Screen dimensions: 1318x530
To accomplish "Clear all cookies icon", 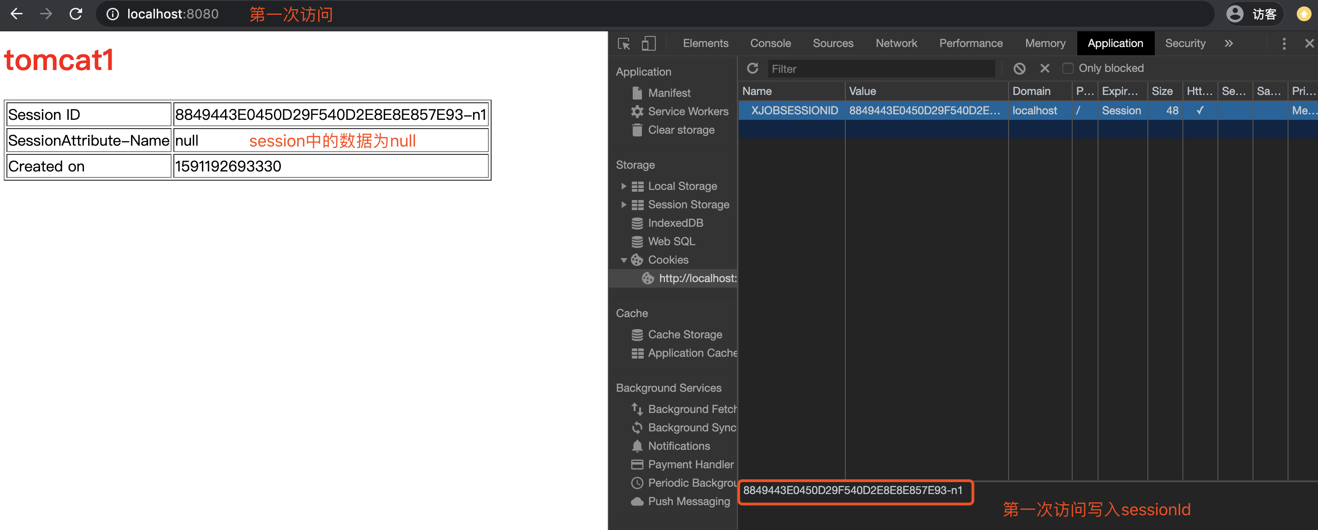I will tap(1019, 68).
